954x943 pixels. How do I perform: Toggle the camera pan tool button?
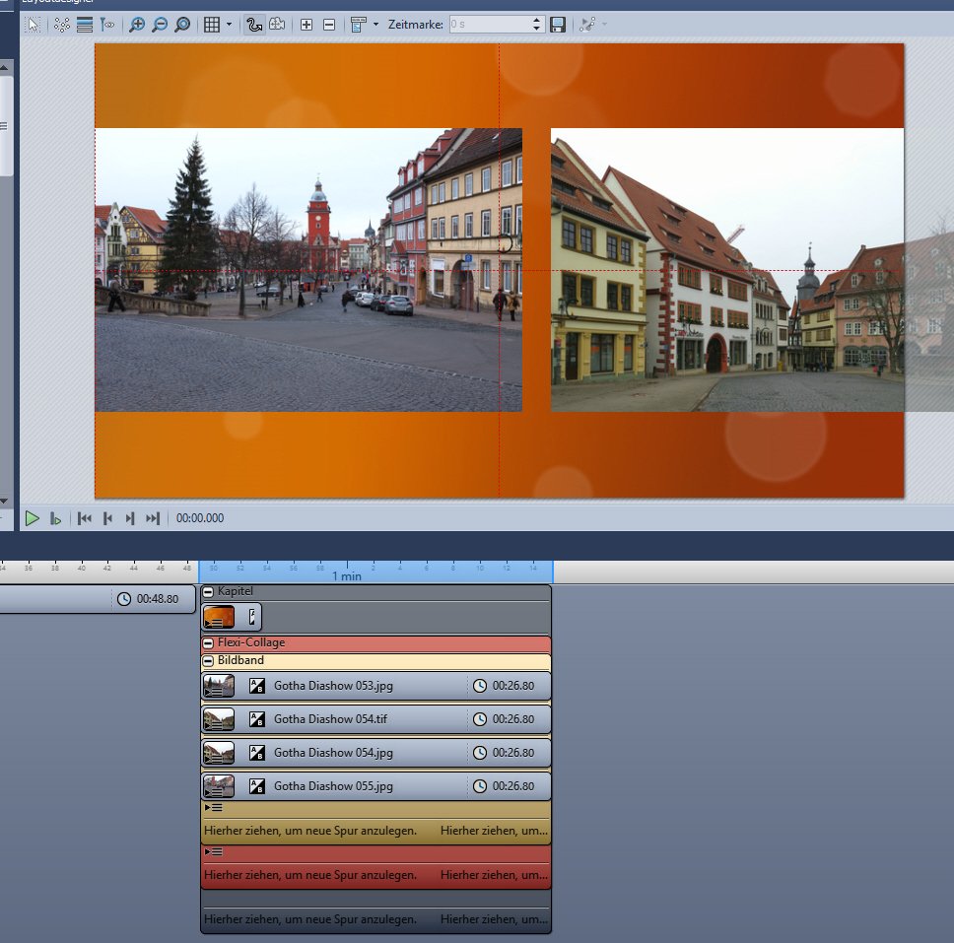(277, 25)
